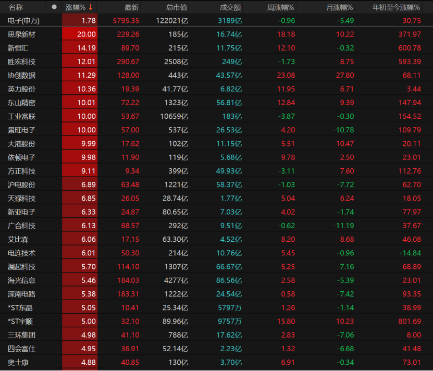
Task: Click the 周涨幅% column header
Action: (x=281, y=7)
